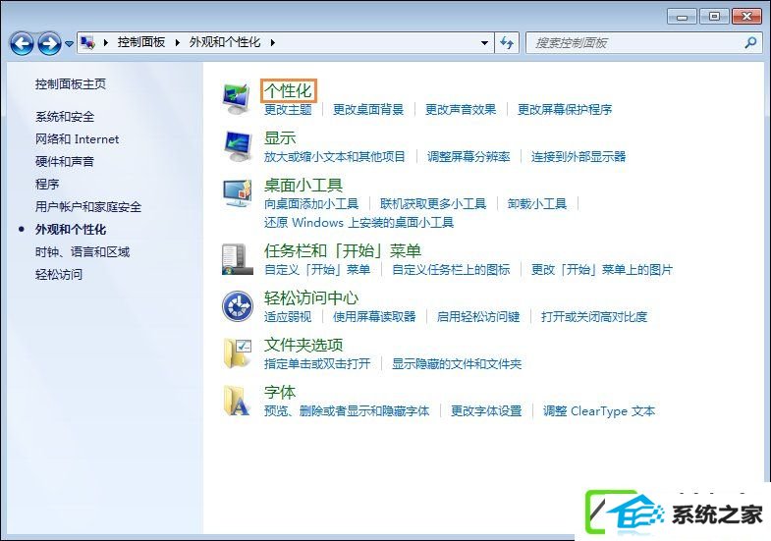Click the 控制面板 breadcrumb segment

click(x=141, y=42)
